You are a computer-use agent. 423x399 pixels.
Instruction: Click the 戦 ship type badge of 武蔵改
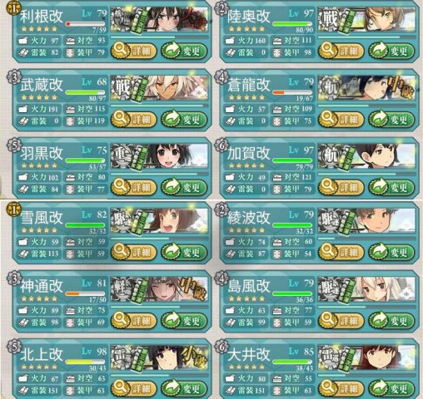pyautogui.click(x=122, y=87)
